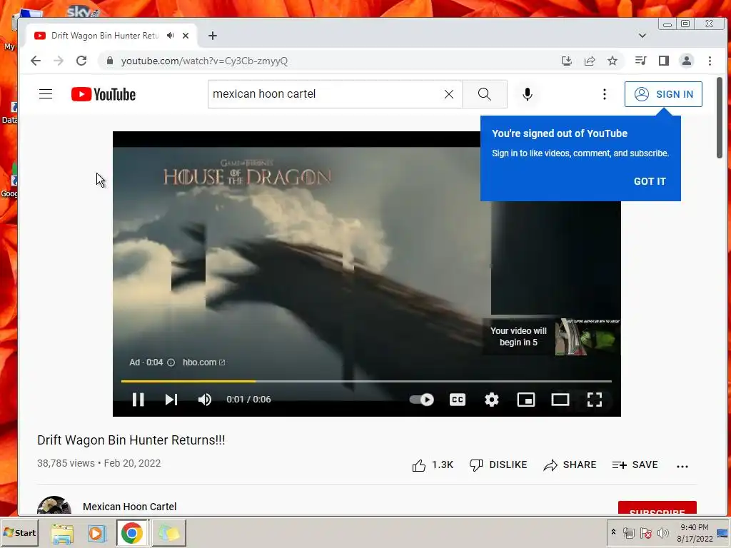The height and width of the screenshot is (548, 731).
Task: Open the Chrome side panel
Action: 663,61
